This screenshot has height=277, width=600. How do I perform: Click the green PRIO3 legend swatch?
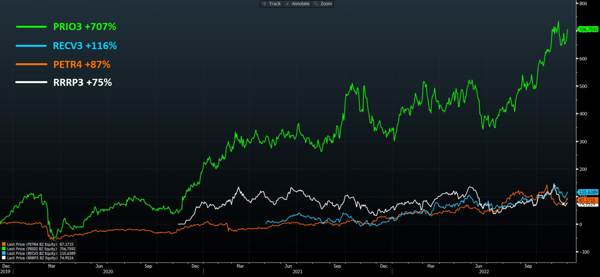4,249
